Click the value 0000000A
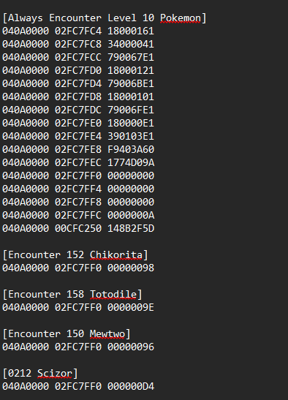288x400 pixels. pyautogui.click(x=131, y=215)
